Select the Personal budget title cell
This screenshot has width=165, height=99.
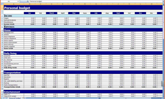point(83,8)
